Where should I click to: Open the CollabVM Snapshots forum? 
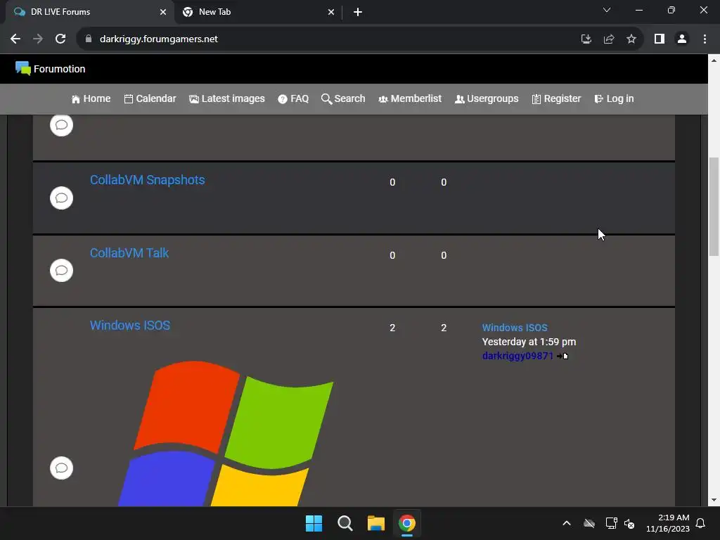tap(148, 180)
